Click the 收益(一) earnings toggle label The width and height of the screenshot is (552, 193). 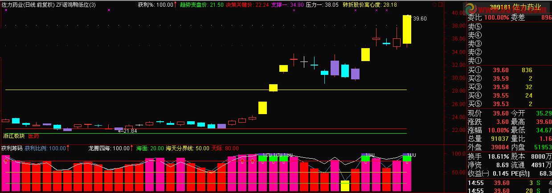(478, 173)
